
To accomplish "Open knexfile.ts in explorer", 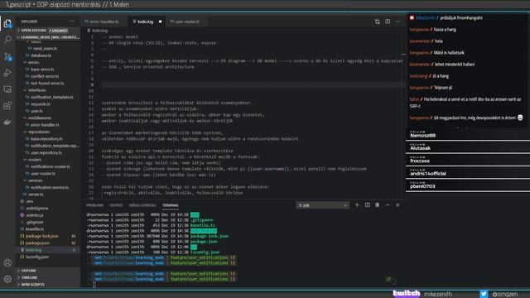I will [35, 229].
